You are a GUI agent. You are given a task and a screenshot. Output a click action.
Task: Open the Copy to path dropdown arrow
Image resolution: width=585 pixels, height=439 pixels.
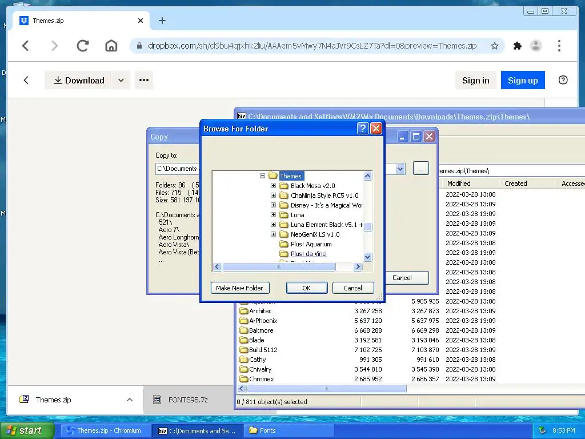point(400,169)
